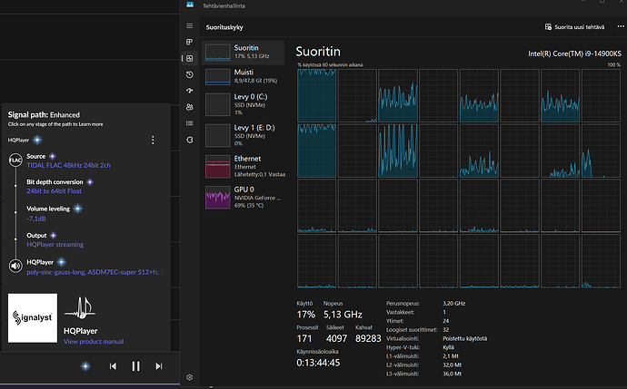
Task: Click the Suorituskyky page heading
Action: (x=224, y=27)
